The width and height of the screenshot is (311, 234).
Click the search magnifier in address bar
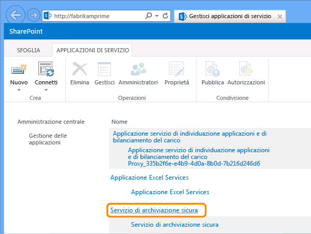148,16
